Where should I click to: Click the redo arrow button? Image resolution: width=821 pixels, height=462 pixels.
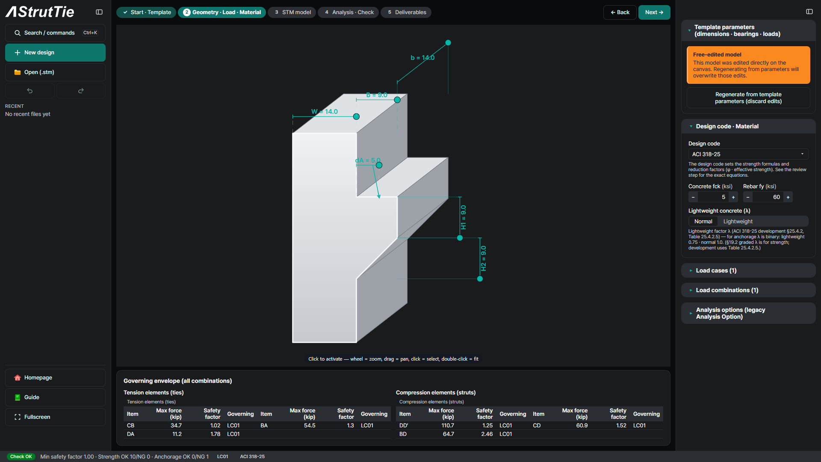[x=81, y=91]
